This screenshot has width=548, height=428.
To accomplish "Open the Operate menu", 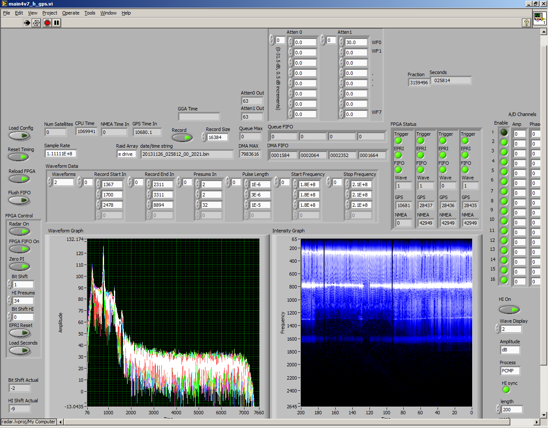I will [71, 13].
